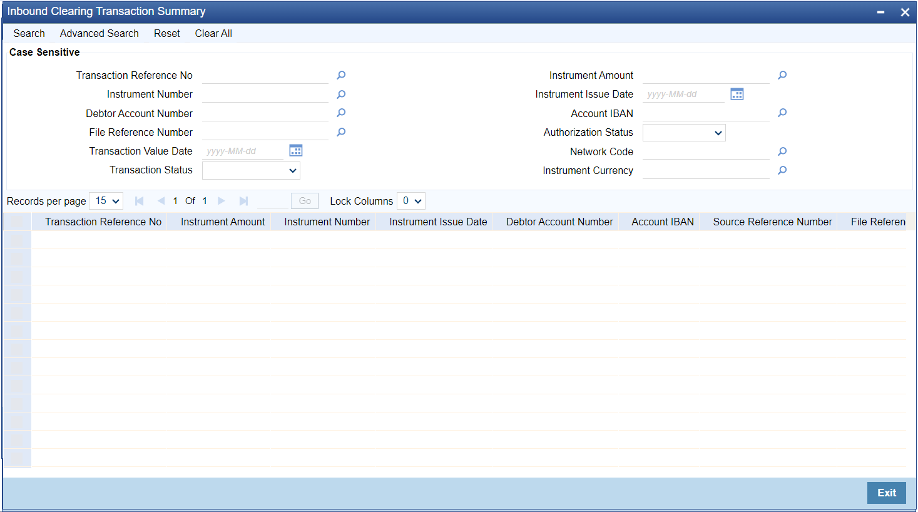This screenshot has width=918, height=512.
Task: Sort by Debtor Account Number column header
Action: (x=559, y=222)
